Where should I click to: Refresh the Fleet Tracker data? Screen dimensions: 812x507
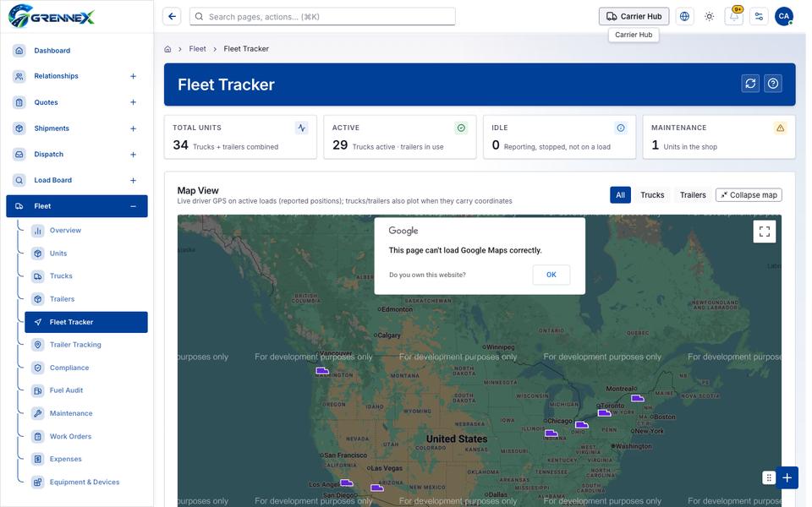750,84
